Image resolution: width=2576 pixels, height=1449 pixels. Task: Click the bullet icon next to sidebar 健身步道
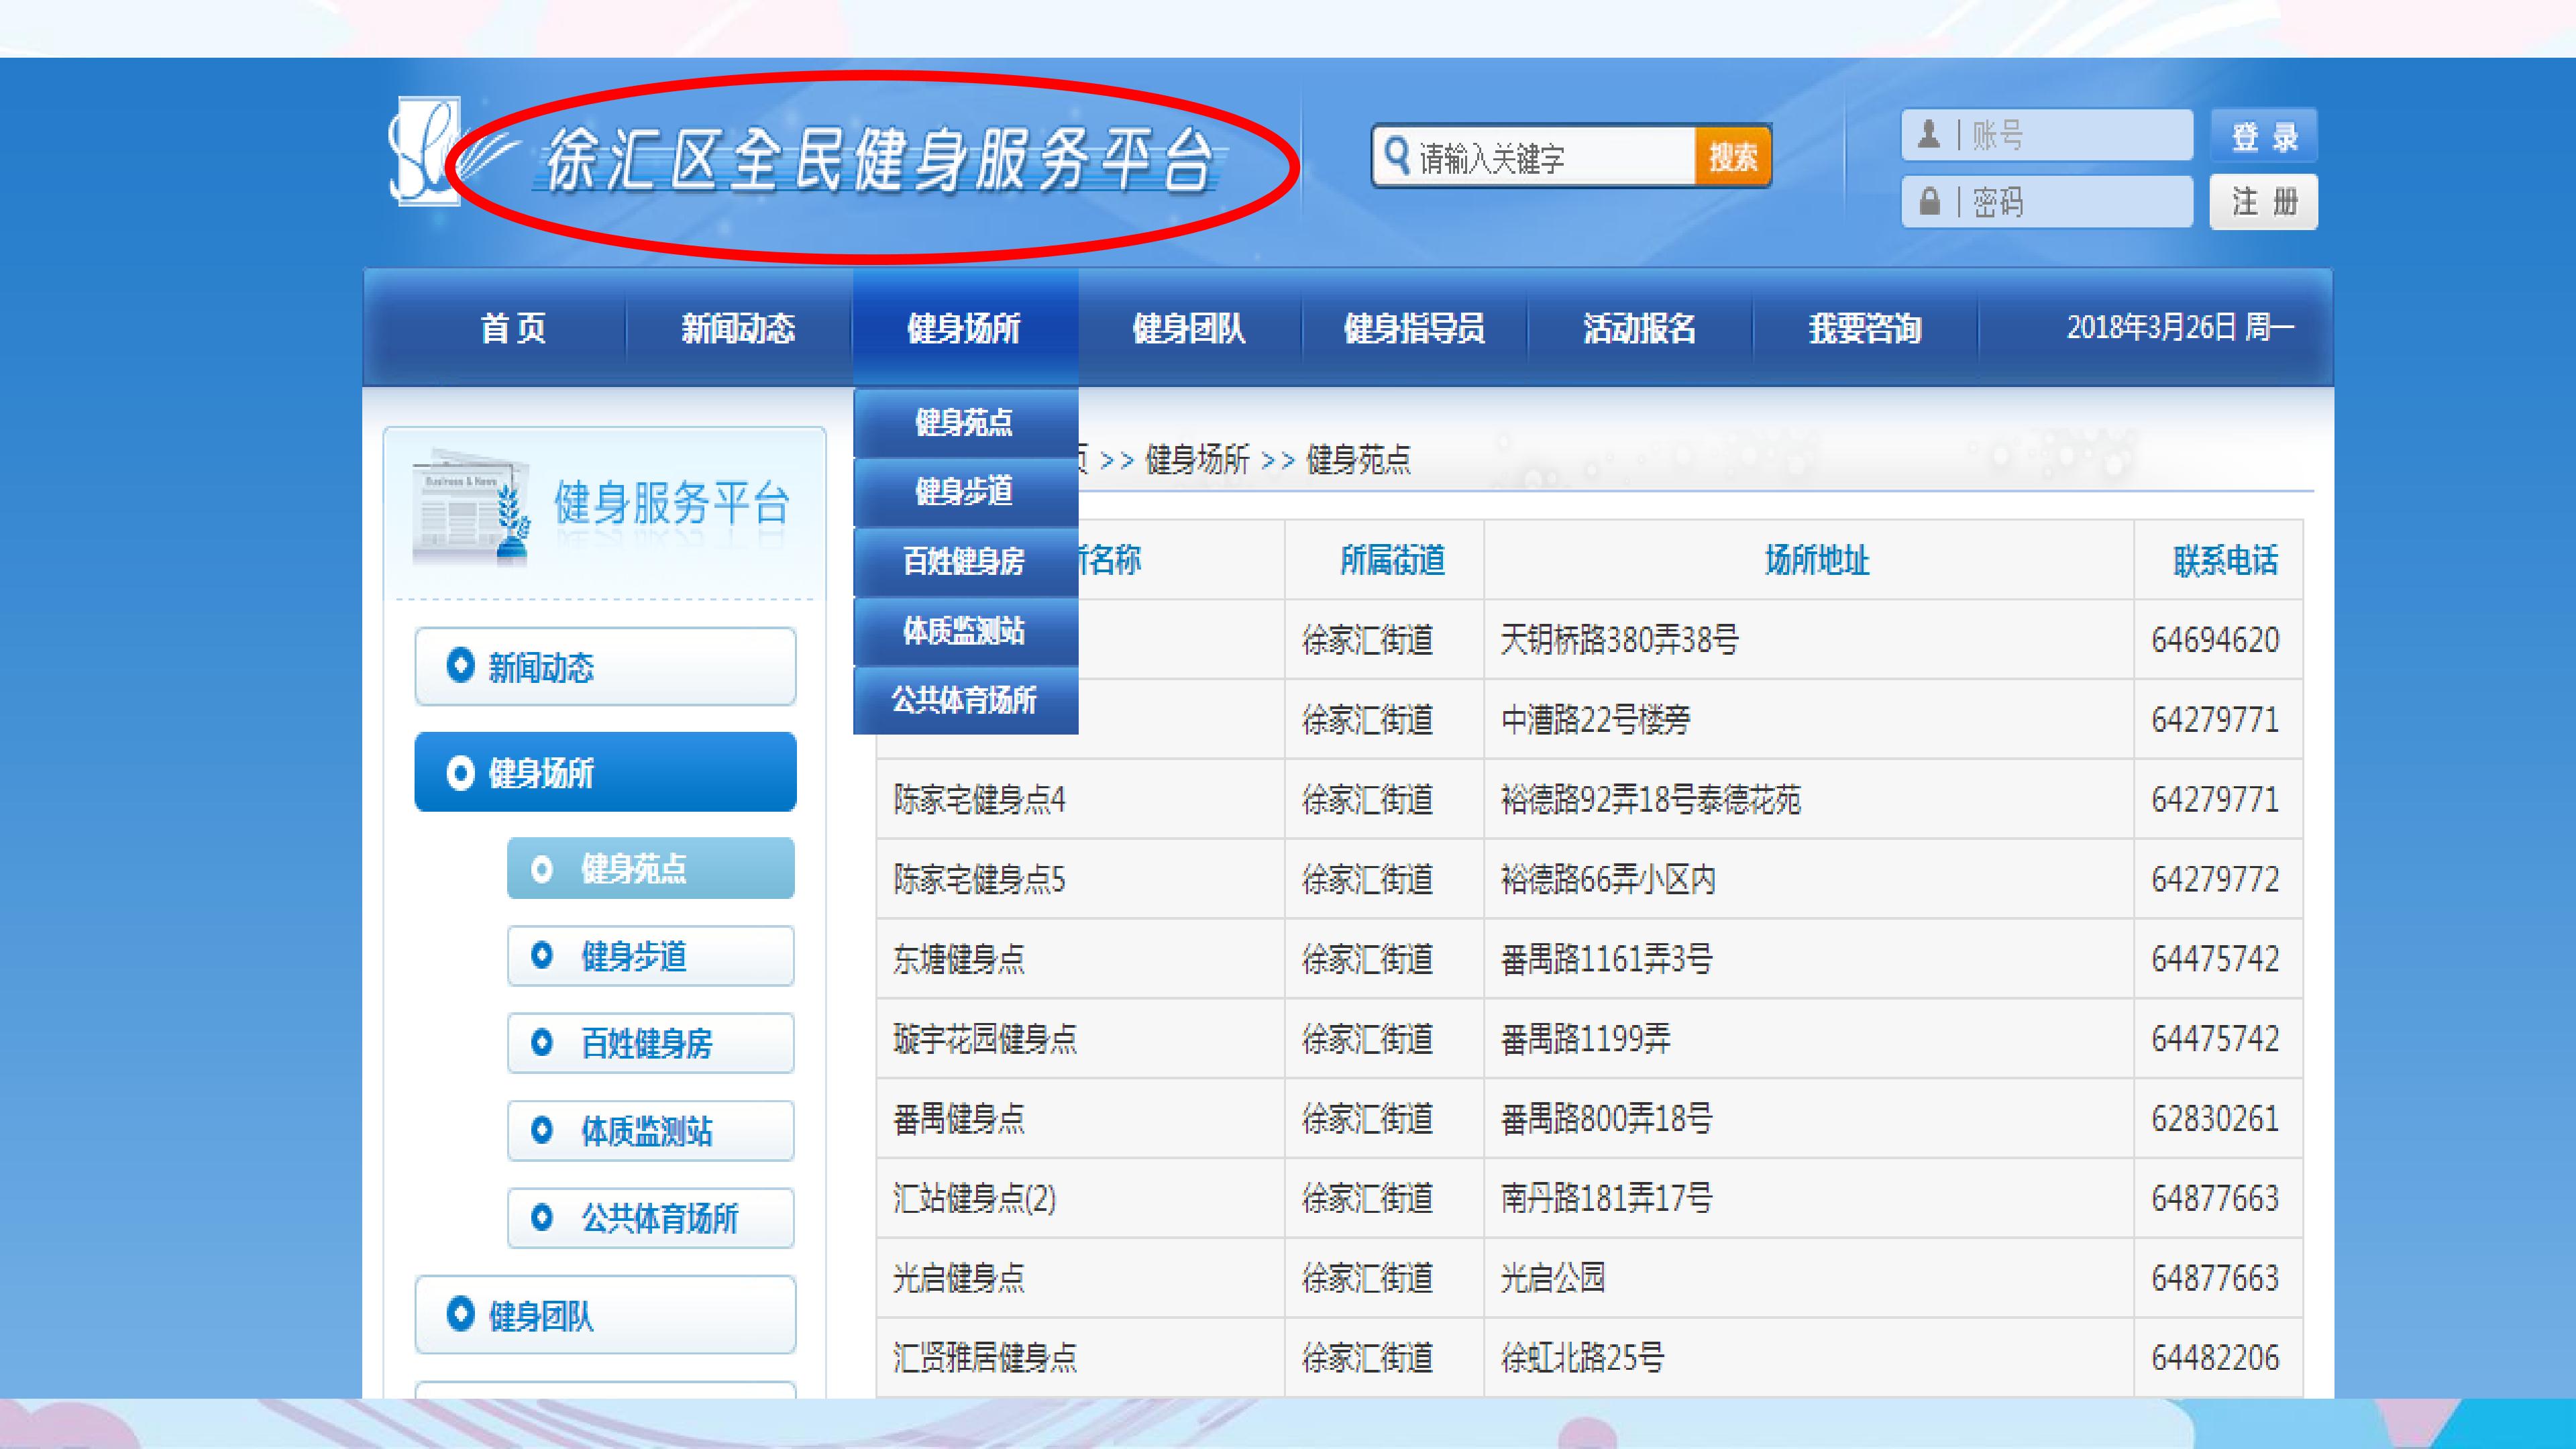point(542,955)
